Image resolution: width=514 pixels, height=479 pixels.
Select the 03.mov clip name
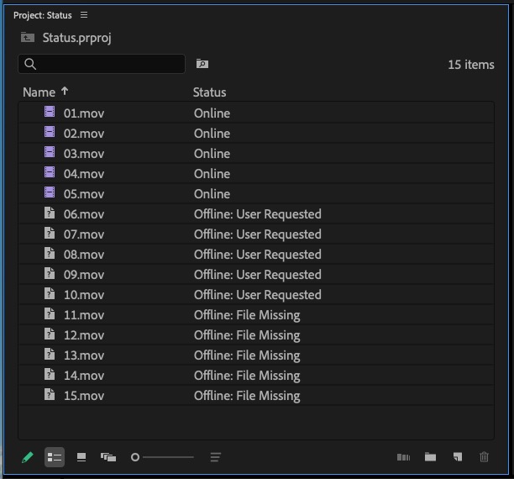pyautogui.click(x=84, y=154)
